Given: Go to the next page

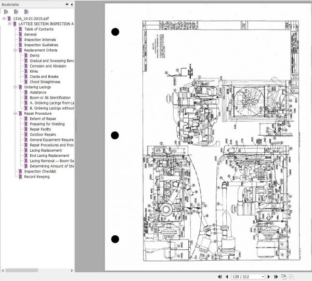Looking at the screenshot, I should 269,277.
